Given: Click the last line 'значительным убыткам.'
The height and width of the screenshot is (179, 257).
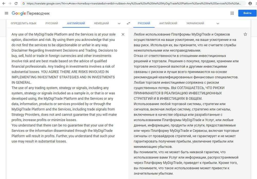Looking at the screenshot, I should (x=153, y=173).
